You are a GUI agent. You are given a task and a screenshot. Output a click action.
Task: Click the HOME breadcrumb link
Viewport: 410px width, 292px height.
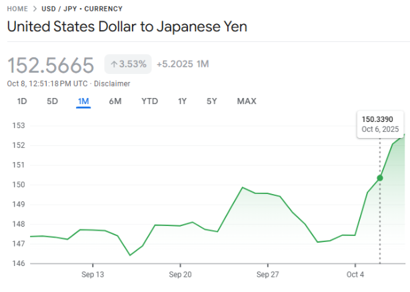(x=18, y=9)
